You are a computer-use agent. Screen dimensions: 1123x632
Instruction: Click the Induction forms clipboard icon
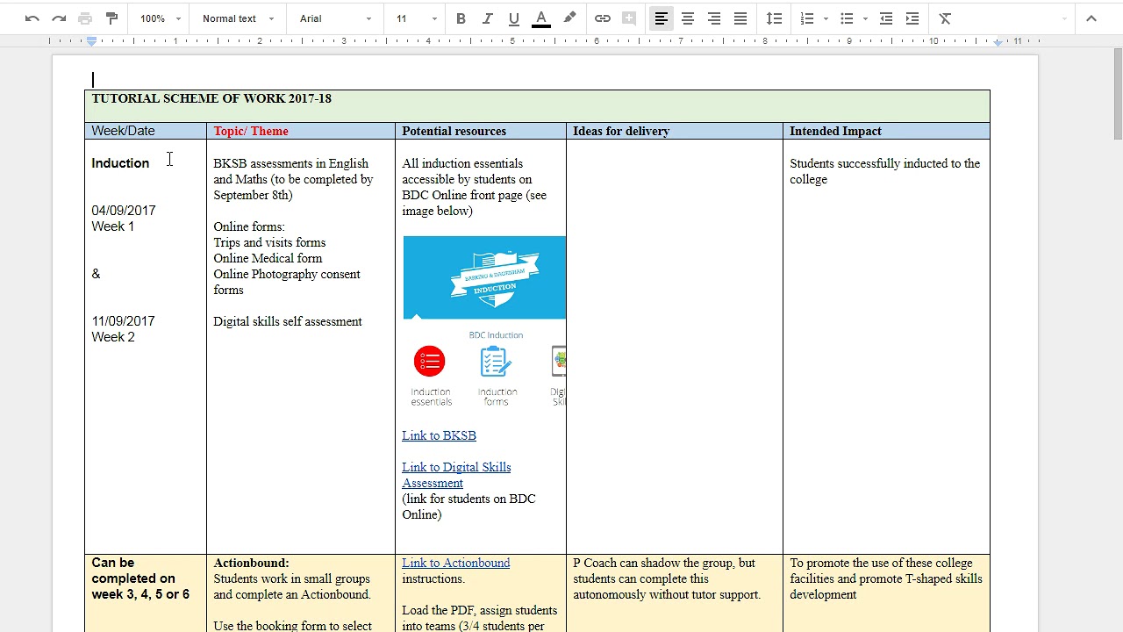[495, 362]
